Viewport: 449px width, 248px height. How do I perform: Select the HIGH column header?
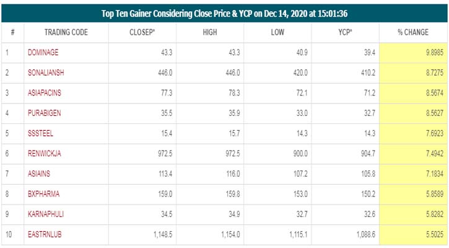209,32
